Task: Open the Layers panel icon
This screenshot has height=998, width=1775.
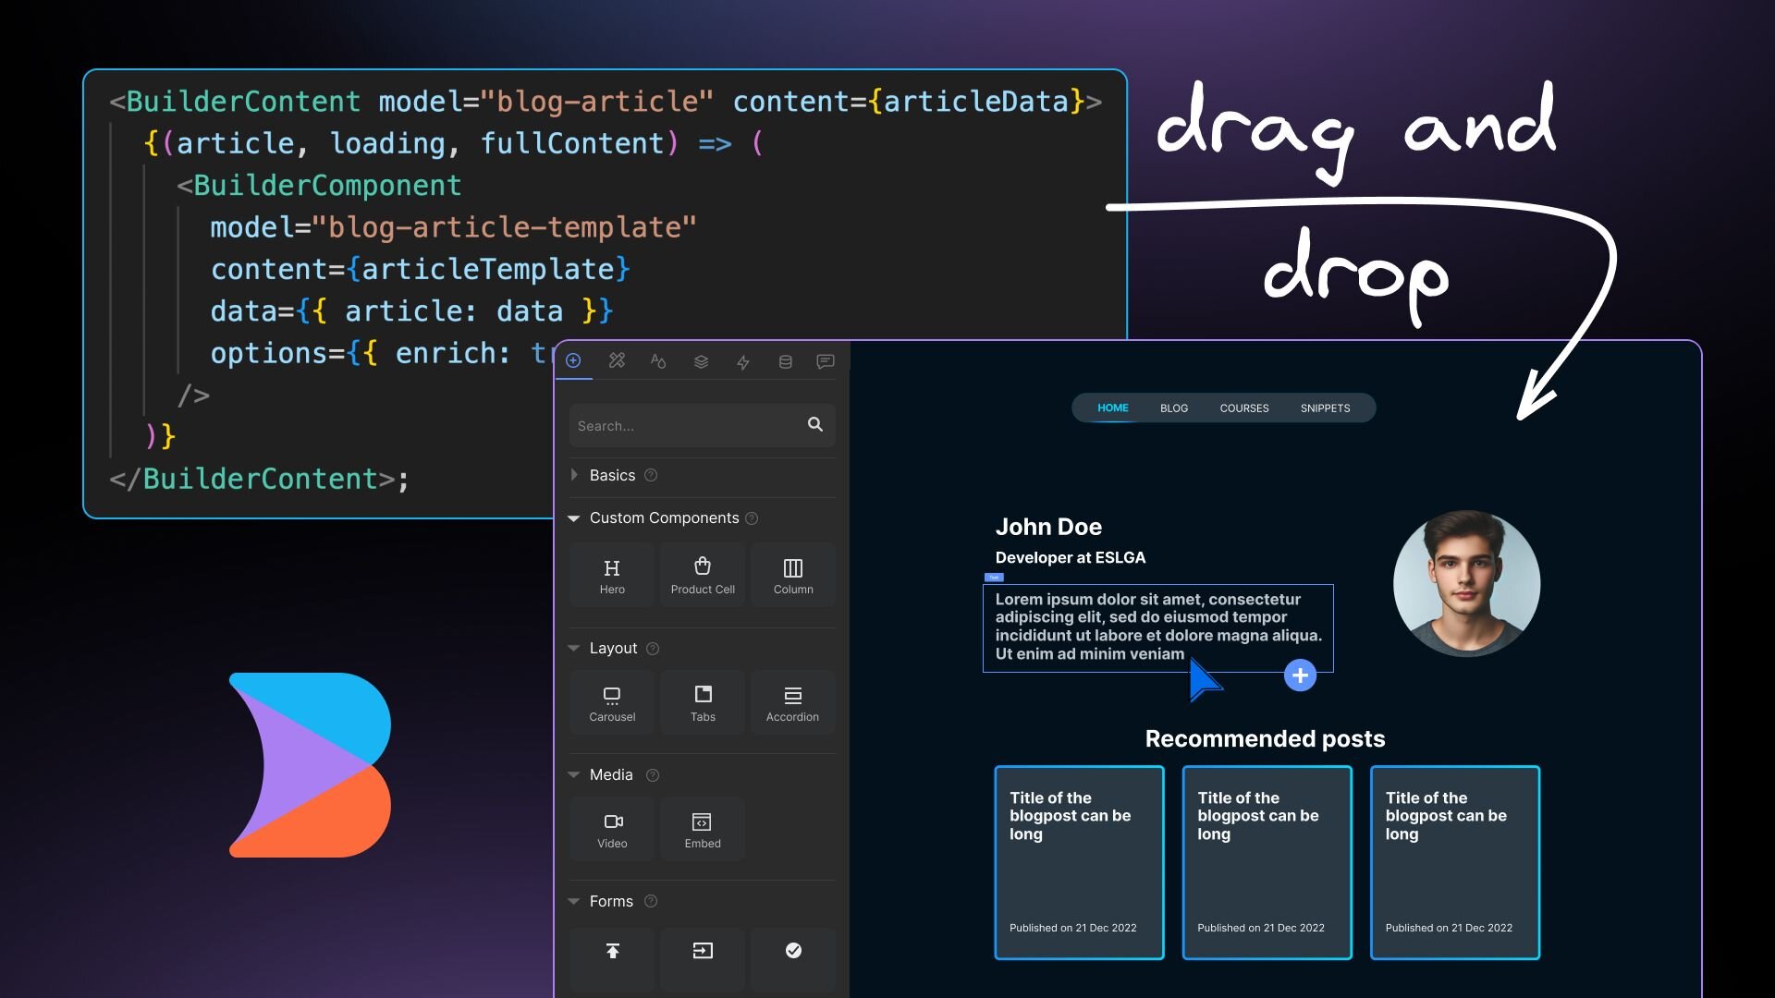Action: click(x=700, y=360)
